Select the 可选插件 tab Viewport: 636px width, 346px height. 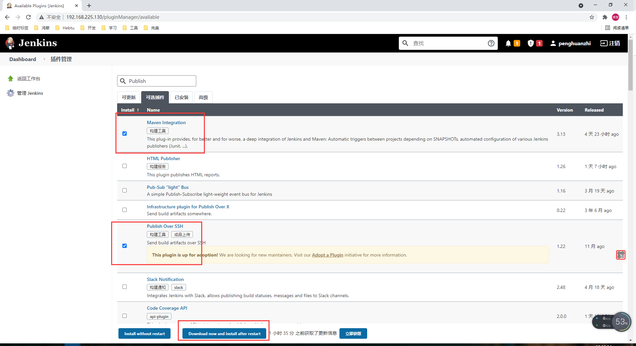point(155,97)
